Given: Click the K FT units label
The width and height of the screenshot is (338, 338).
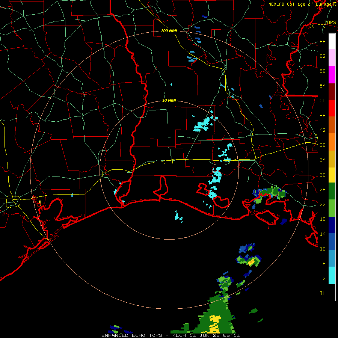Looking at the screenshot, I should [317, 26].
